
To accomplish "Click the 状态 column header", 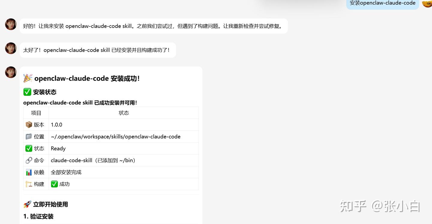I will click(x=124, y=113).
